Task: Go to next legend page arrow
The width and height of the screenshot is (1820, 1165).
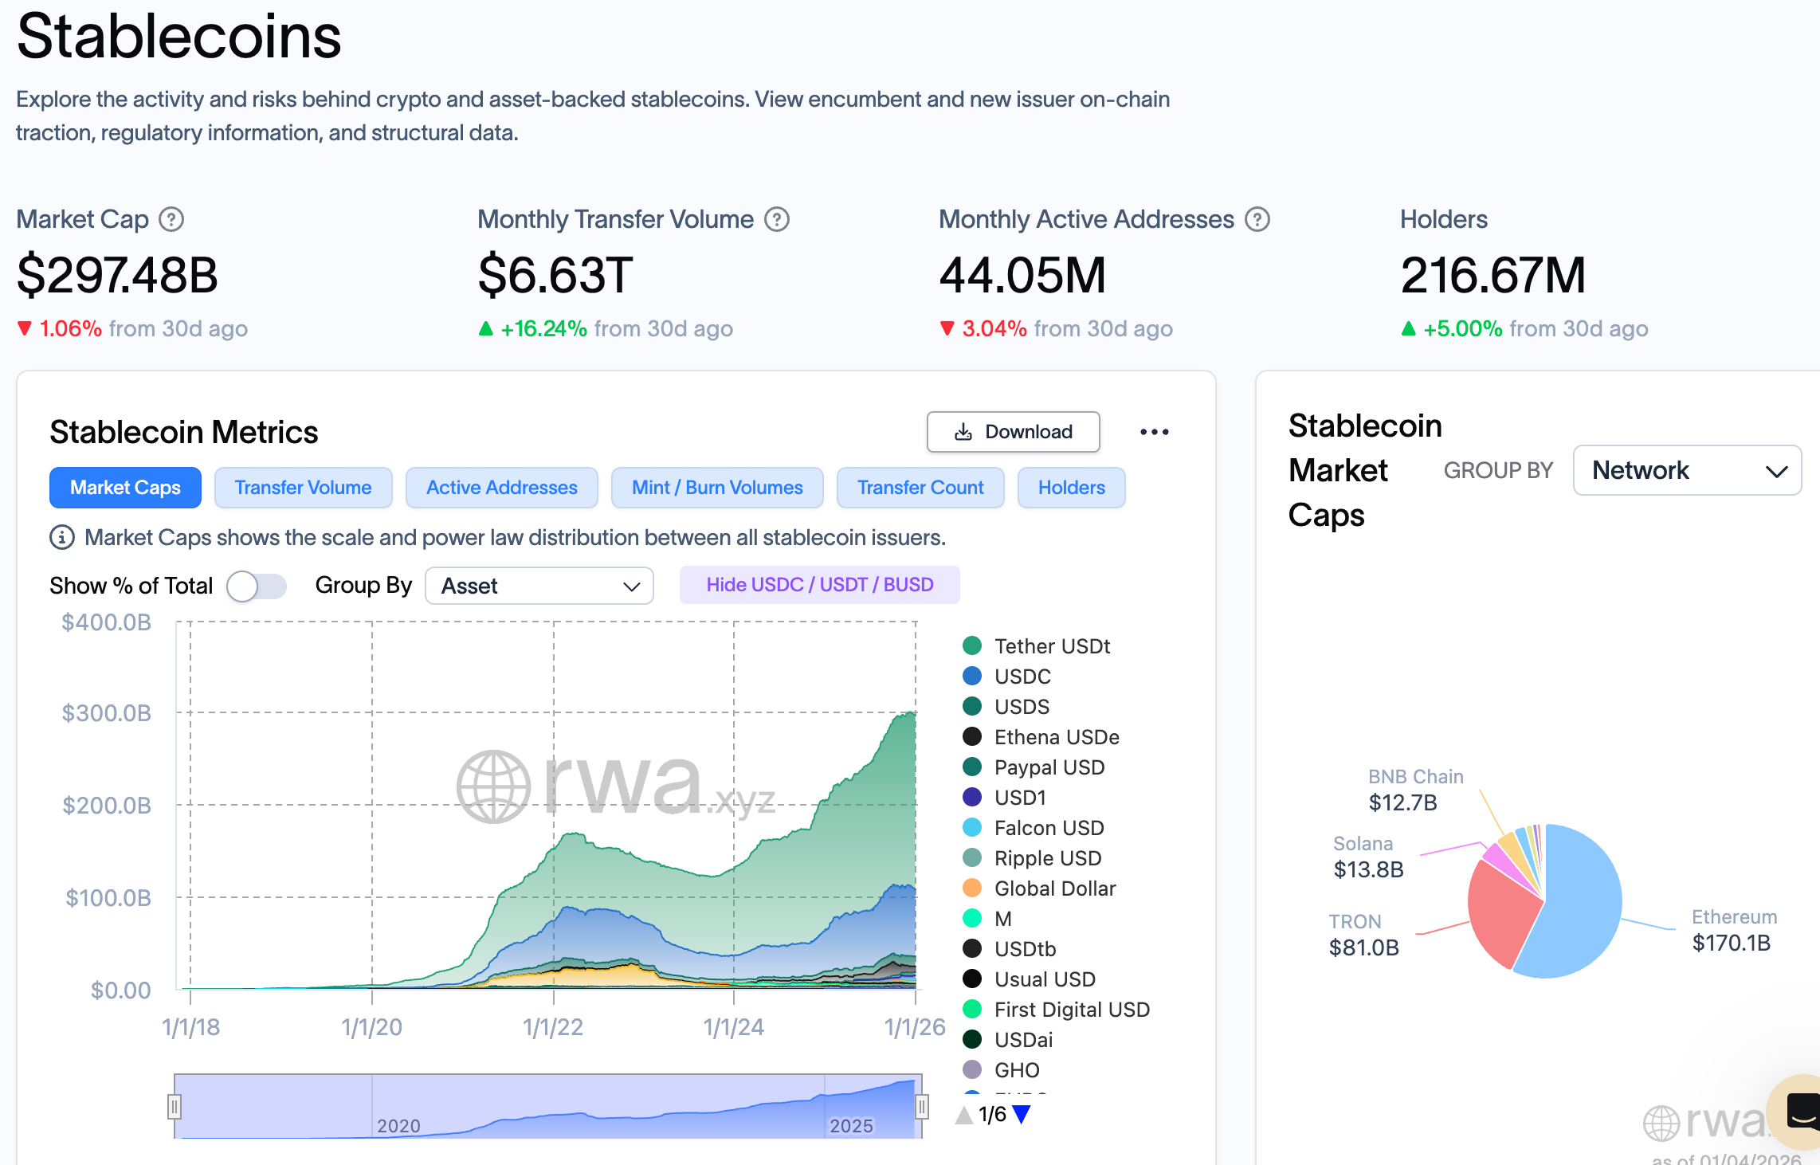Action: pyautogui.click(x=1022, y=1114)
